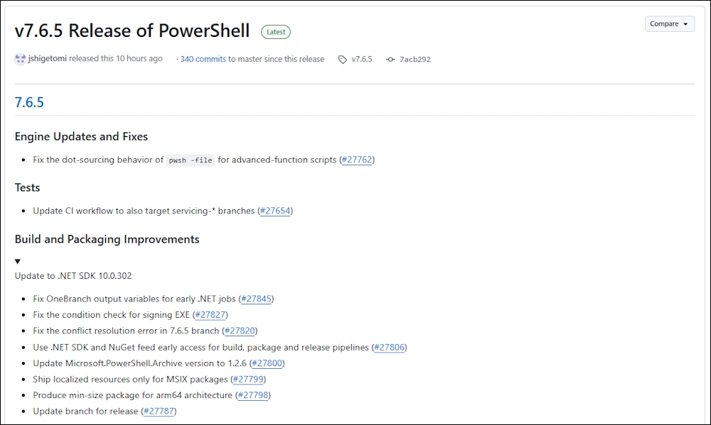711x425 pixels.
Task: Open pull request #27820
Action: coord(240,331)
